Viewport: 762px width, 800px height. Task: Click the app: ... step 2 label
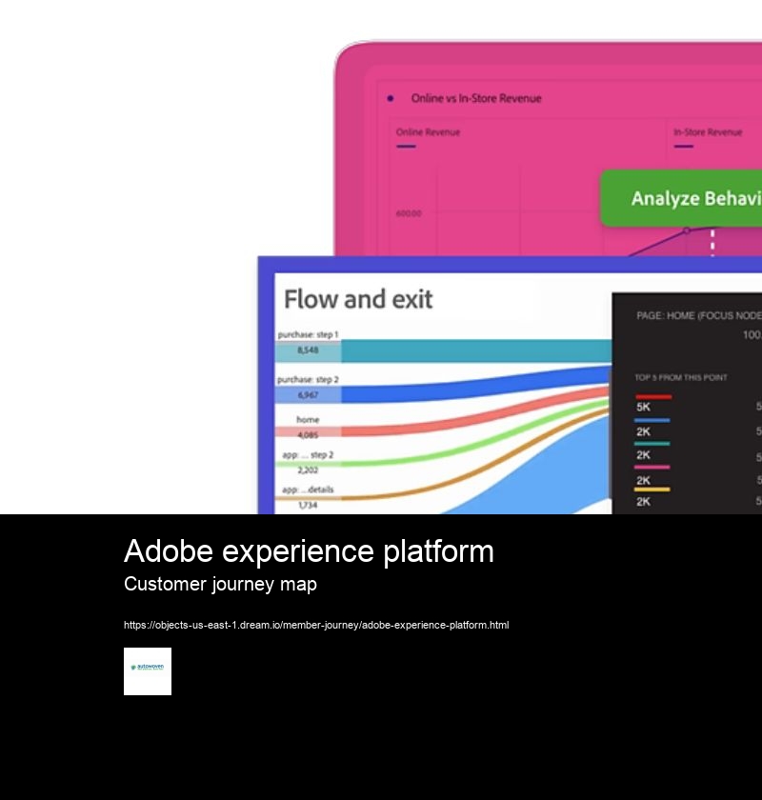tap(308, 454)
